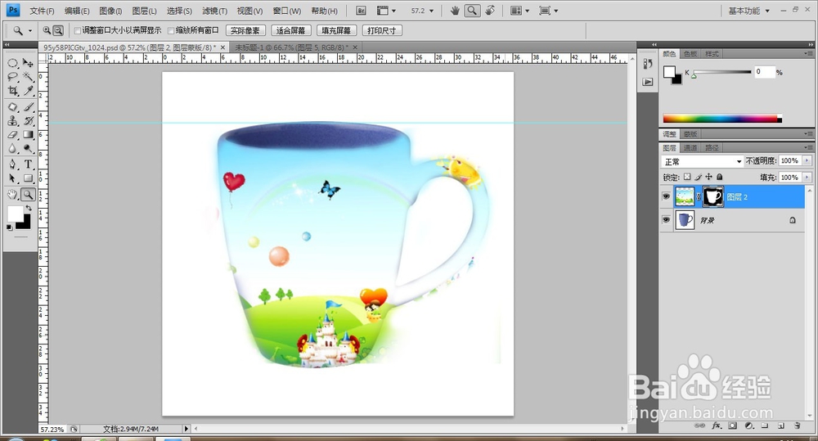Viewport: 818px width, 441px height.
Task: Toggle the layer-mask link on 图层 2
Action: [699, 196]
